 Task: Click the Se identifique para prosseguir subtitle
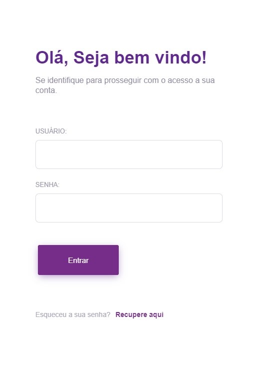click(125, 85)
